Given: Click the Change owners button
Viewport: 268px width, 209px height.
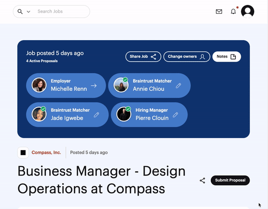Looking at the screenshot, I should (187, 57).
